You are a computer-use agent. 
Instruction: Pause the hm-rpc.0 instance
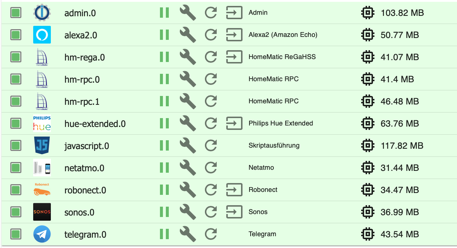pyautogui.click(x=164, y=79)
